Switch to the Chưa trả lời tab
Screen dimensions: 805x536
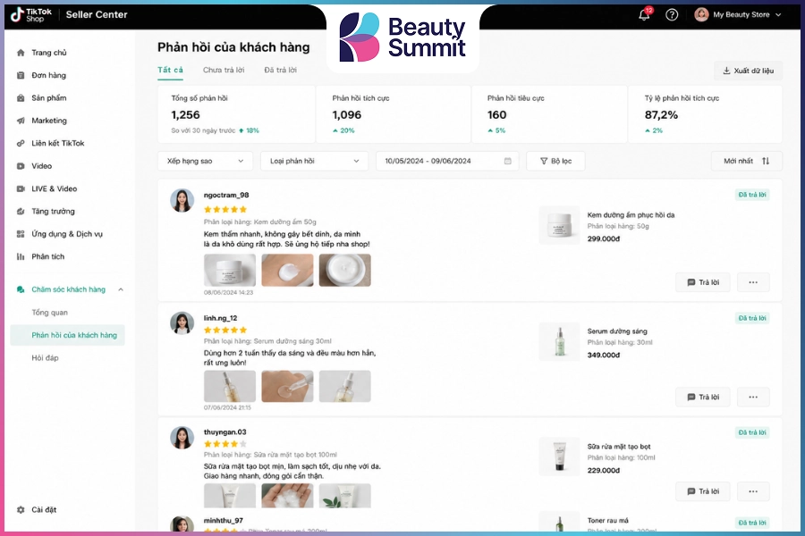coord(224,70)
